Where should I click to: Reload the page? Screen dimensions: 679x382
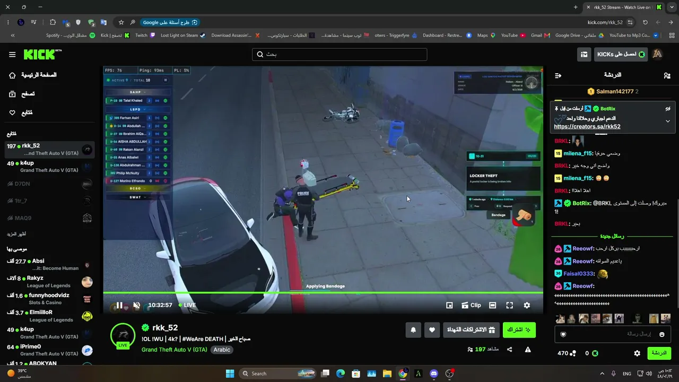coord(645,22)
